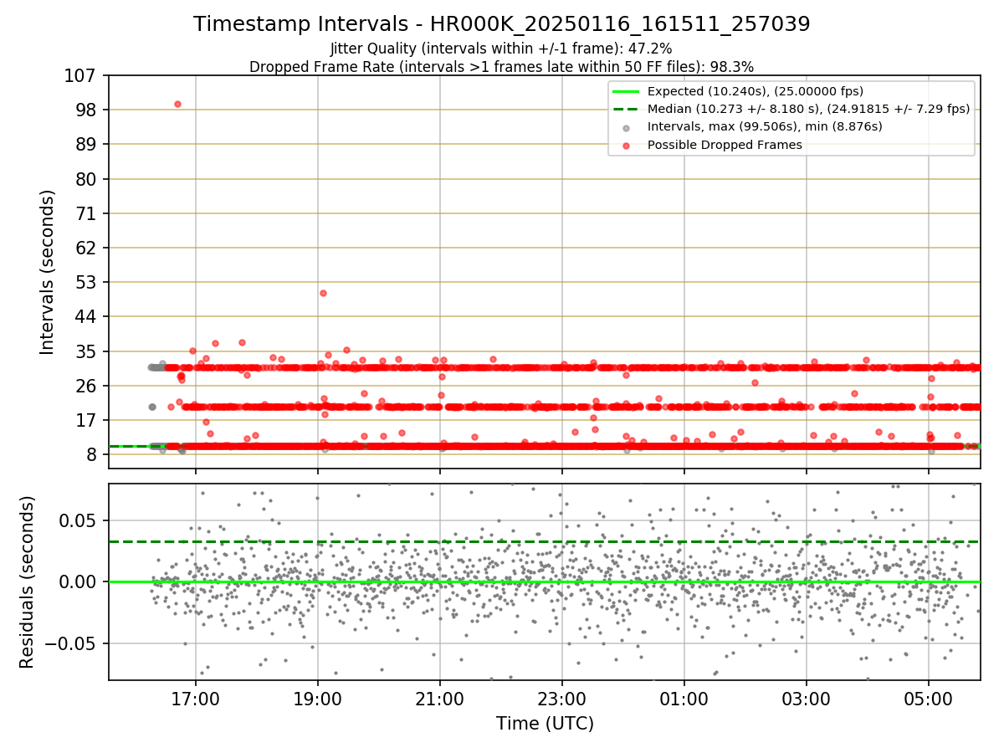Select the legend entry beginning 'Median (10.273'
The width and height of the screenshot is (1004, 753).
point(808,109)
